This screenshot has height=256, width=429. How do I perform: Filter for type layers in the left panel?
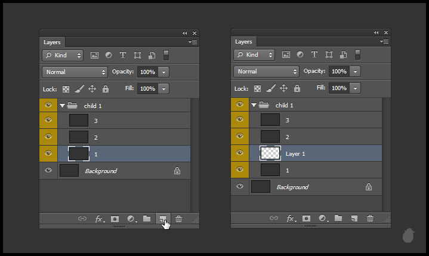click(x=123, y=55)
